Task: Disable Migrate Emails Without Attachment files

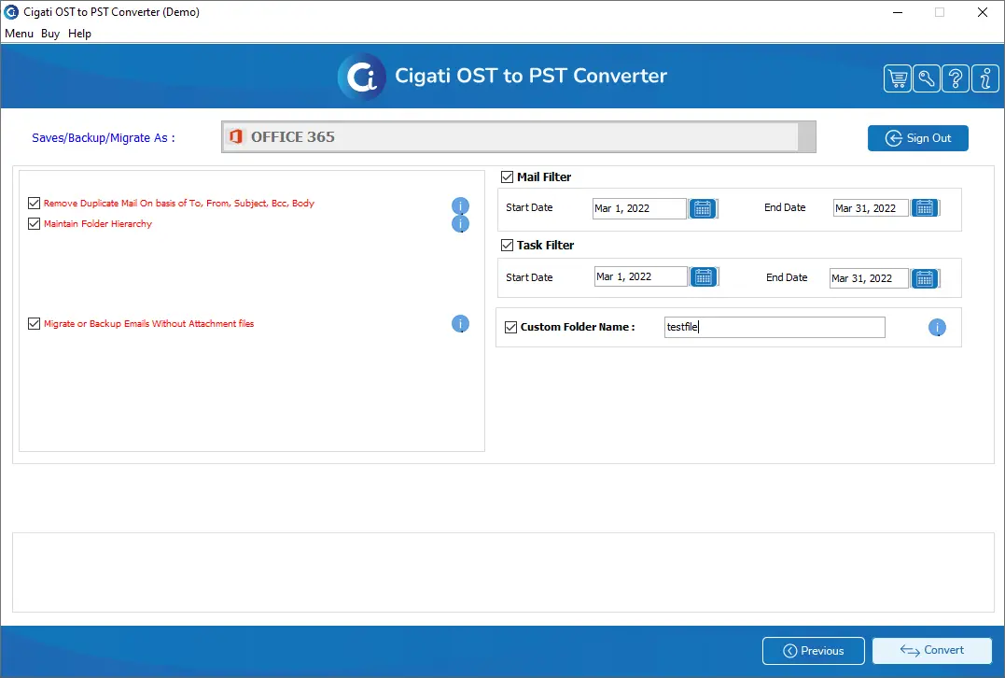Action: pos(34,324)
